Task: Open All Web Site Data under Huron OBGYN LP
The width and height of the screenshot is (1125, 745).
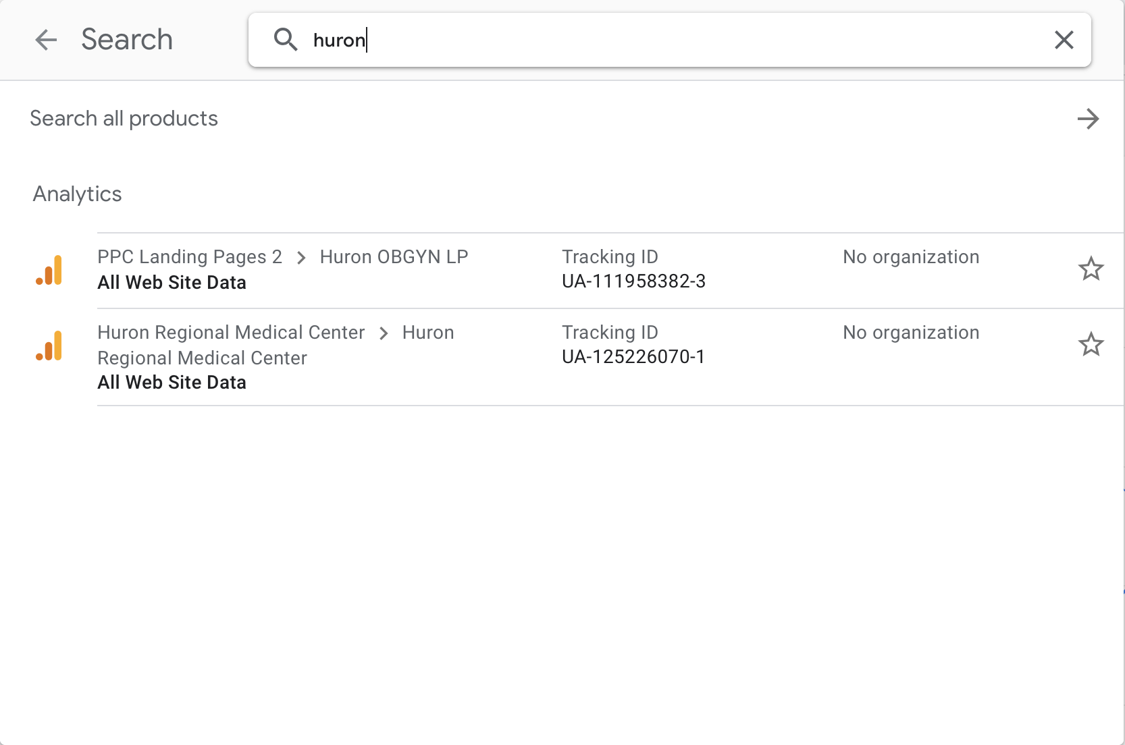Action: 172,283
